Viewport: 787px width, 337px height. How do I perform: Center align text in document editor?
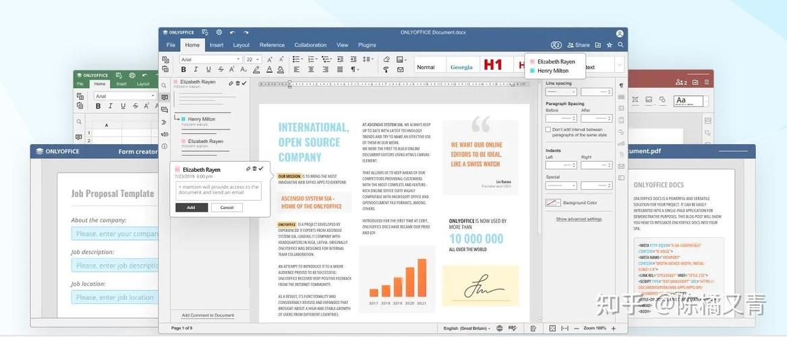(x=311, y=69)
